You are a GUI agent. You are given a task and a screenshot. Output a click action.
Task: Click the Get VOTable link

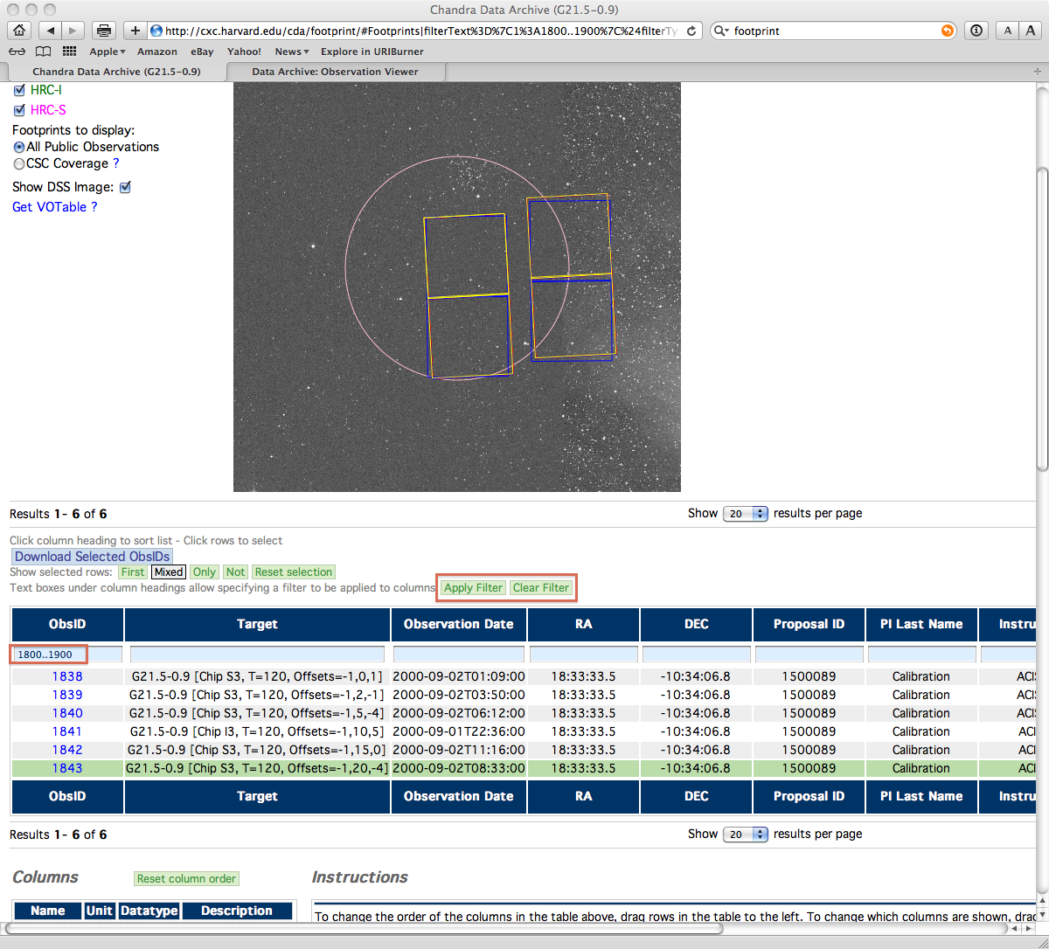click(x=49, y=207)
